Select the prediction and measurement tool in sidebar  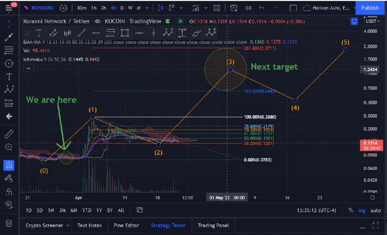point(9,103)
